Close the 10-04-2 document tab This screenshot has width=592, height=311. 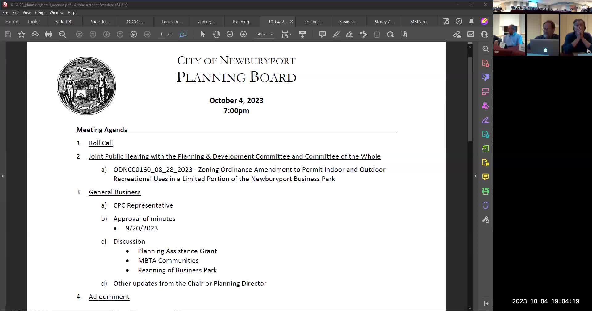(291, 22)
